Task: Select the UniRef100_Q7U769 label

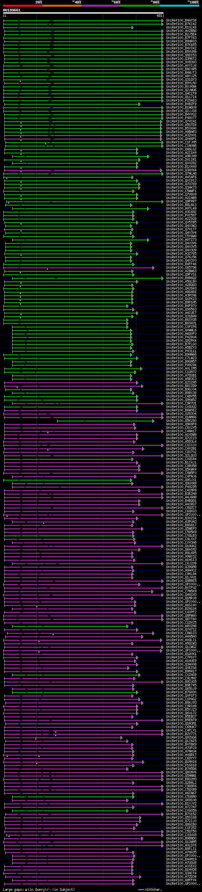Action: tap(181, 184)
